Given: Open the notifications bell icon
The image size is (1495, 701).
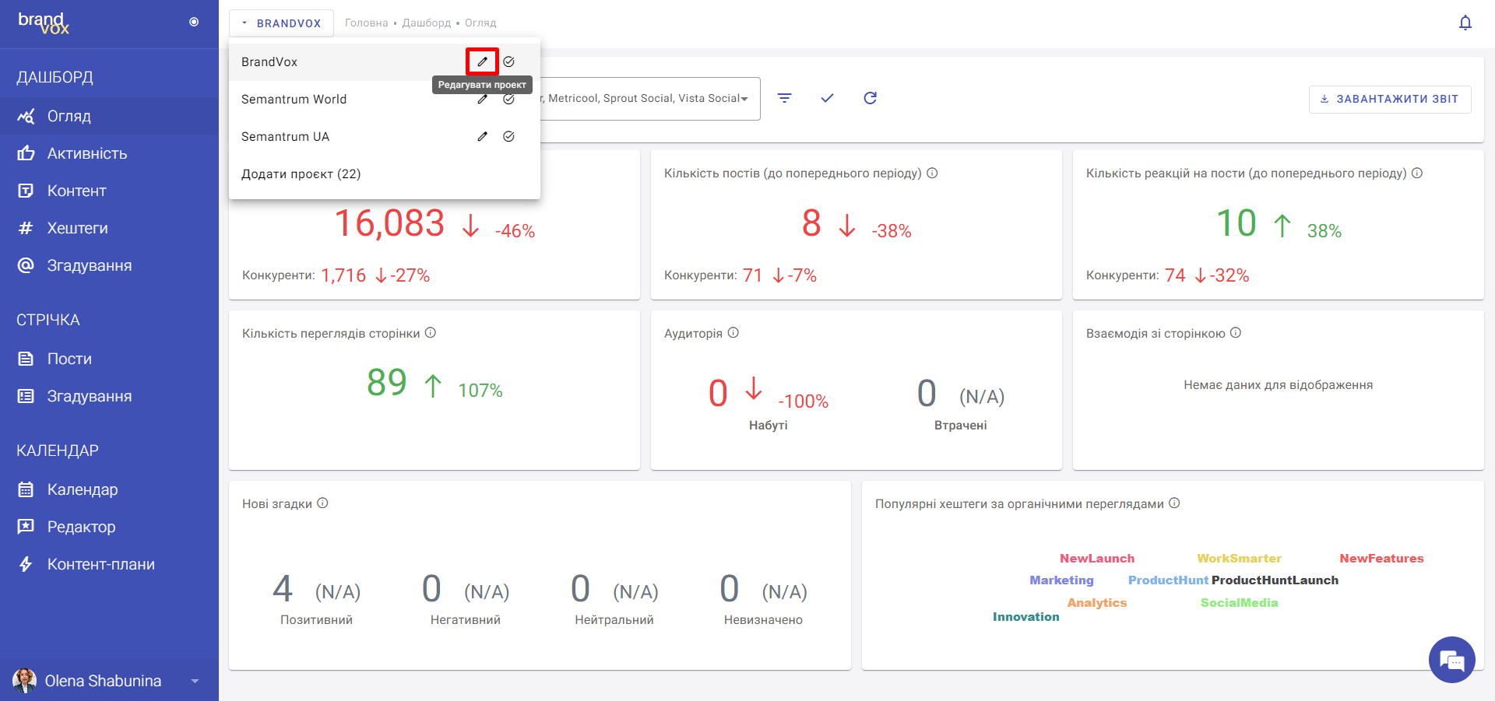Looking at the screenshot, I should point(1465,23).
